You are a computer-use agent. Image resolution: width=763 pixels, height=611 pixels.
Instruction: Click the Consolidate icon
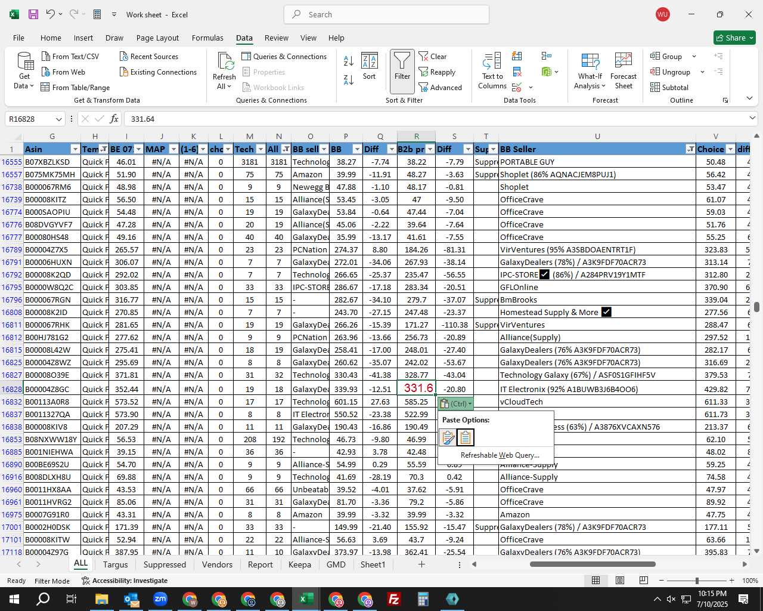coord(546,56)
